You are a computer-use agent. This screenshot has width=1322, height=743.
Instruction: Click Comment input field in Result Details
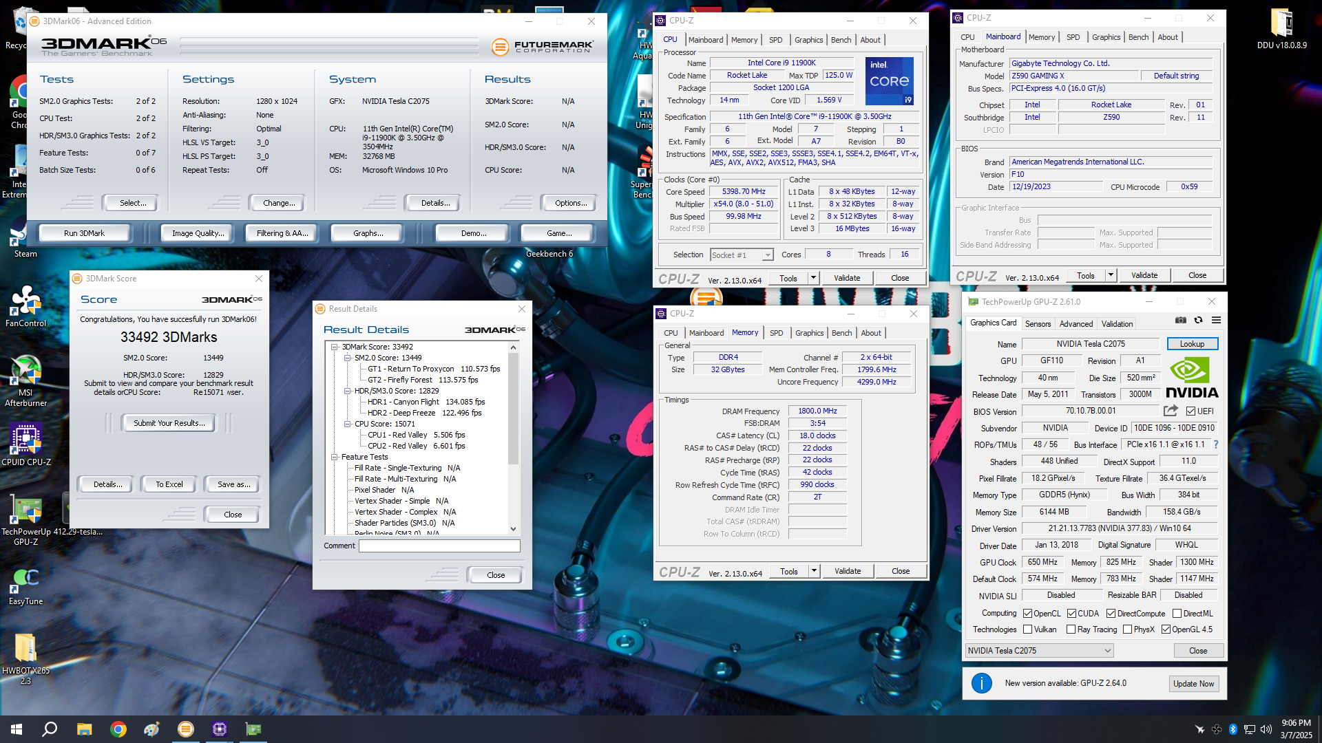click(439, 546)
